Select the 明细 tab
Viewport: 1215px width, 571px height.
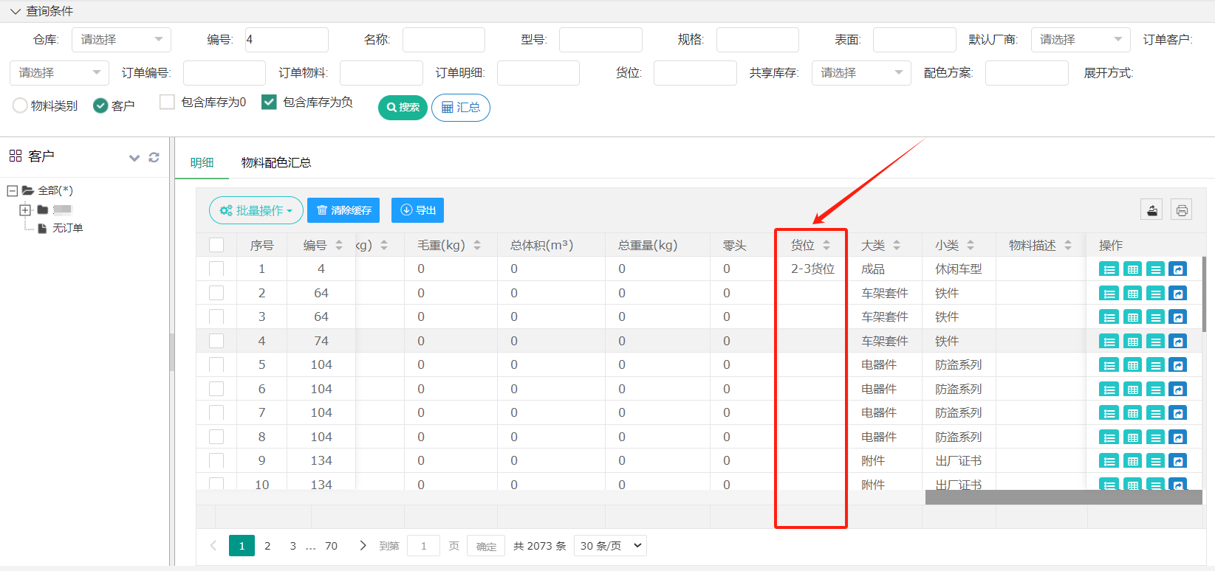tap(202, 162)
